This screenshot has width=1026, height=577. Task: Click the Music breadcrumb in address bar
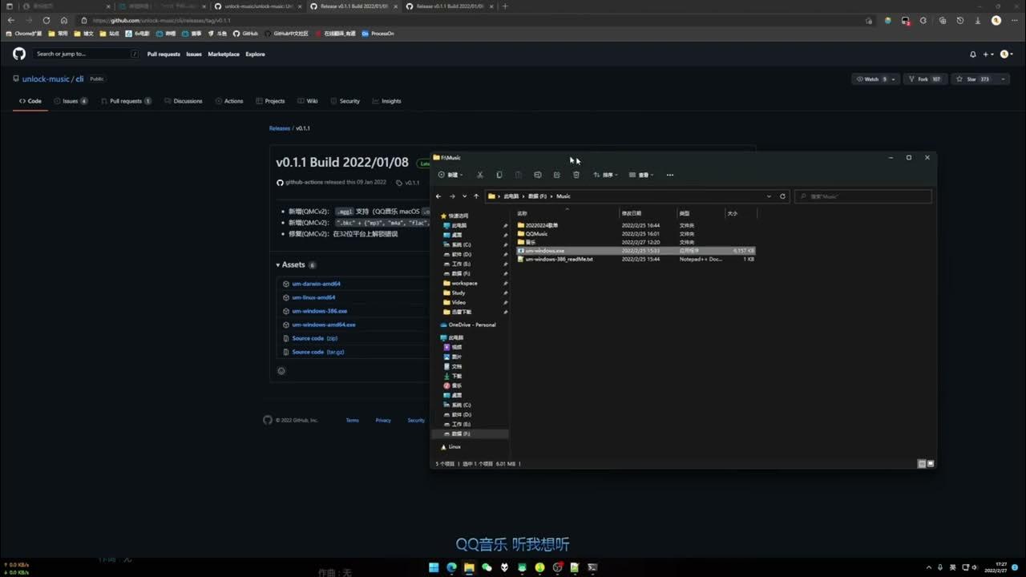point(563,196)
